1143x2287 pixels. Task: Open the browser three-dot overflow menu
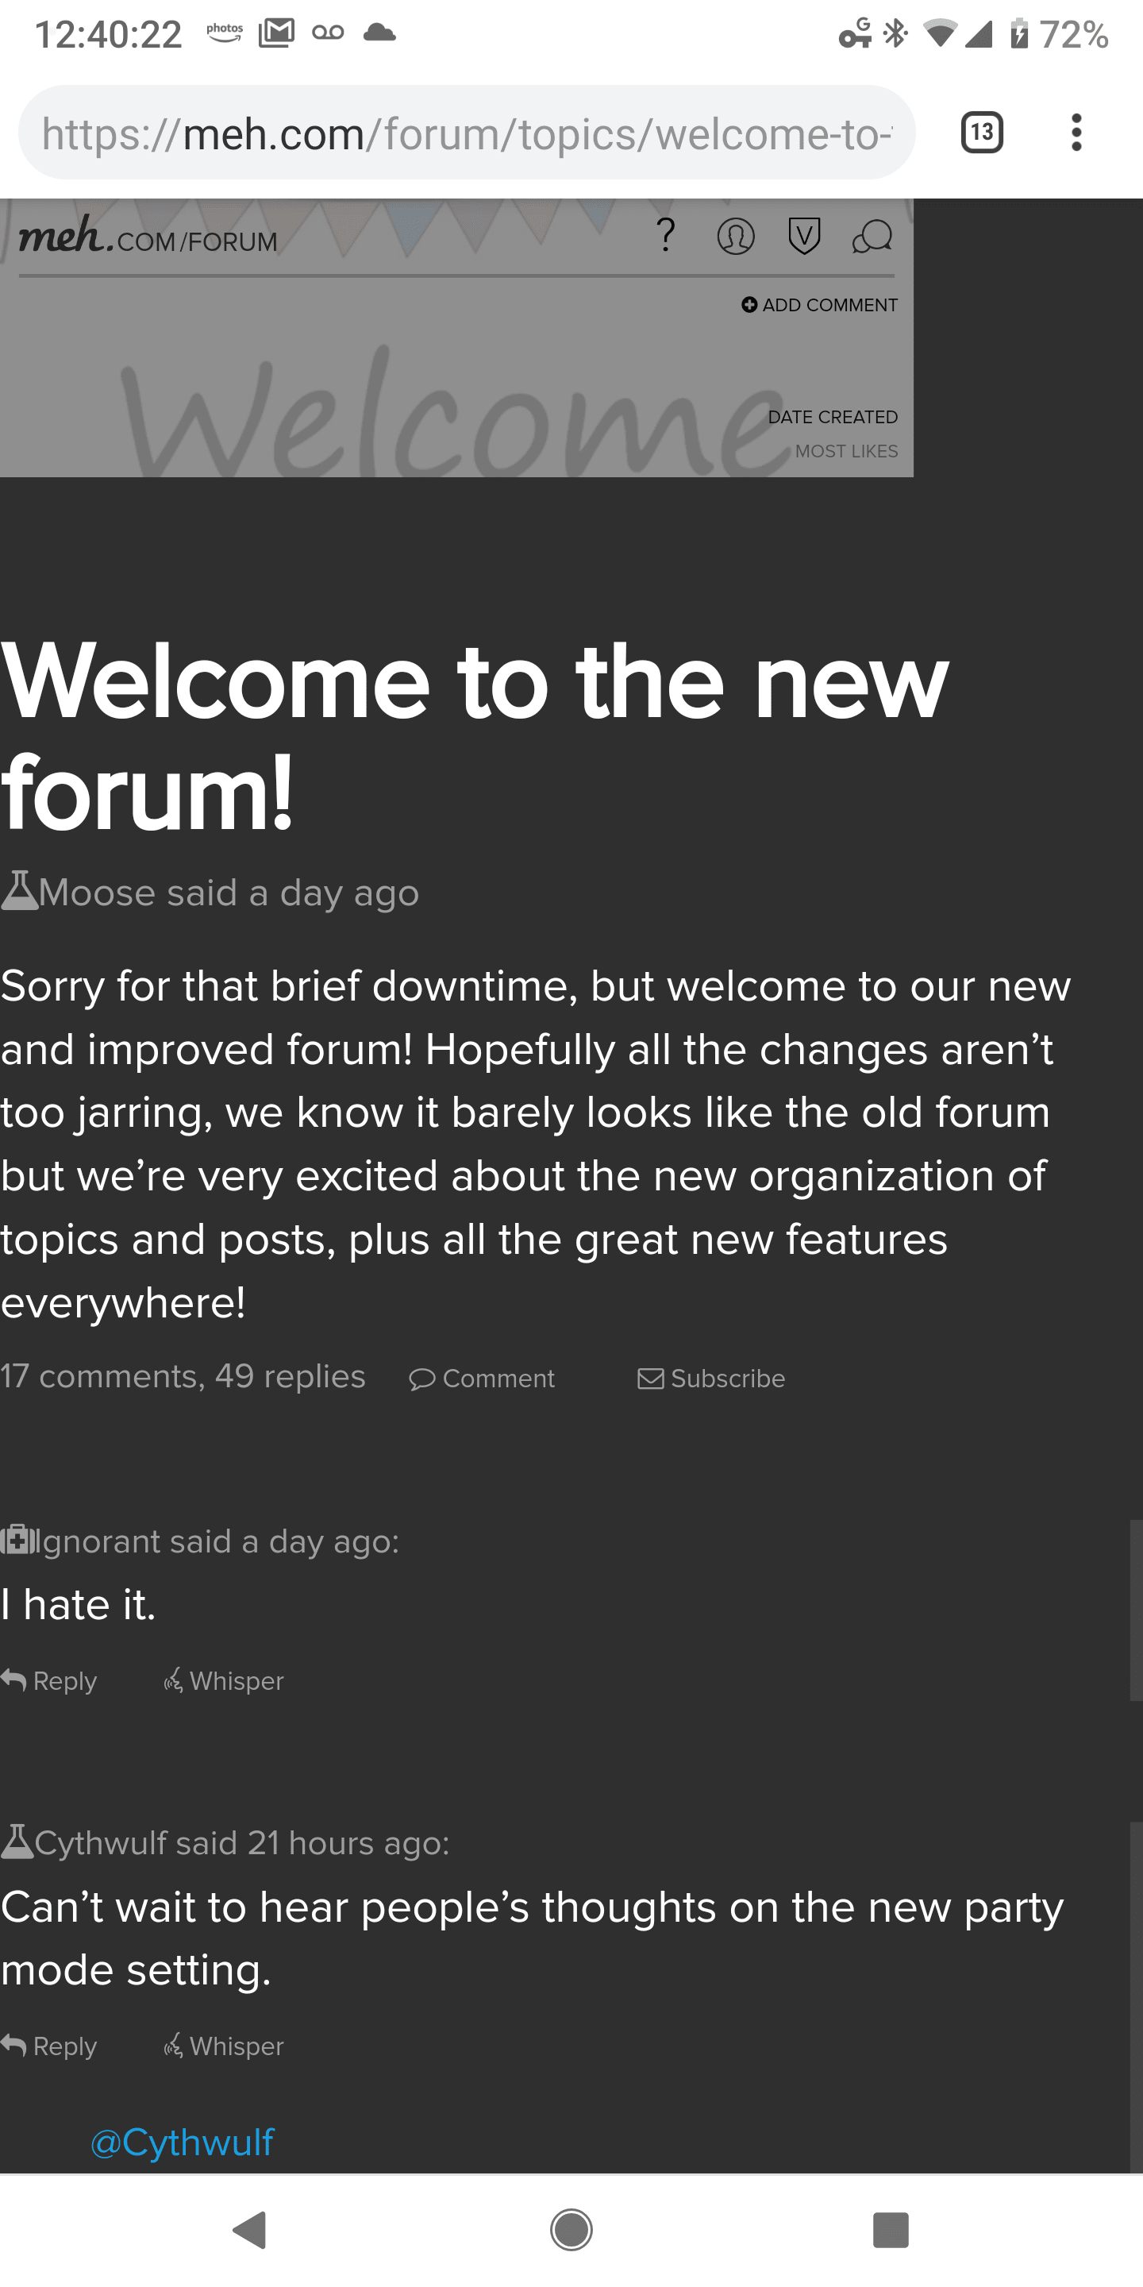click(1076, 133)
